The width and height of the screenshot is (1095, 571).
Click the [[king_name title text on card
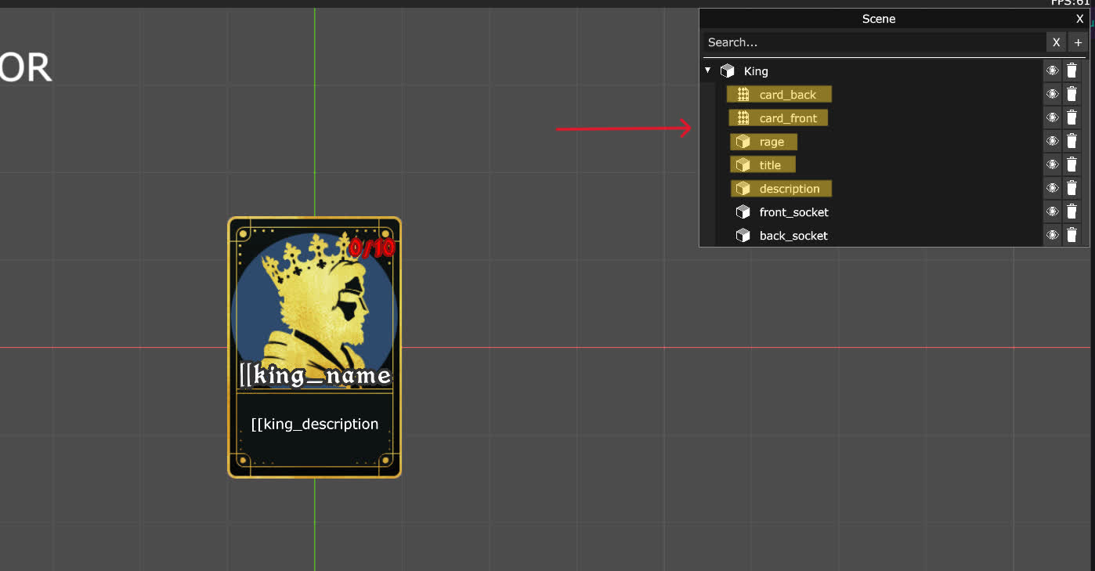coord(315,375)
